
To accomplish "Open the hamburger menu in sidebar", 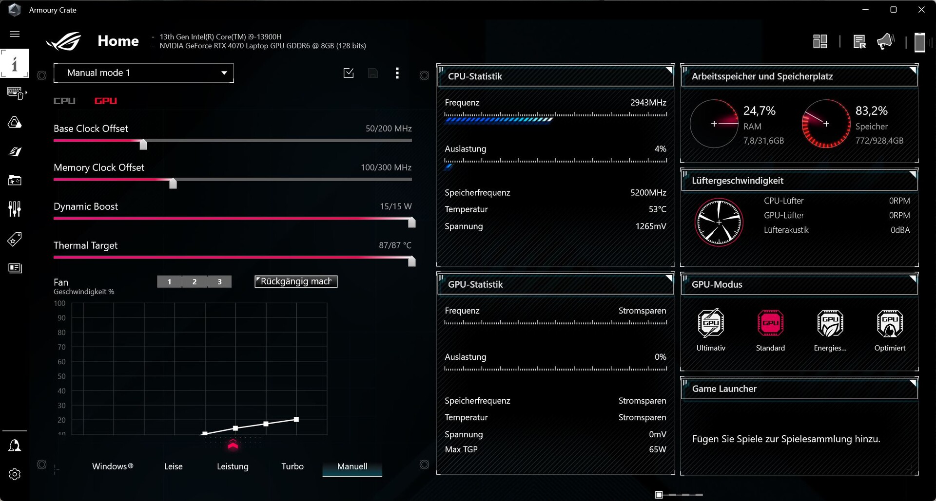I will (15, 34).
